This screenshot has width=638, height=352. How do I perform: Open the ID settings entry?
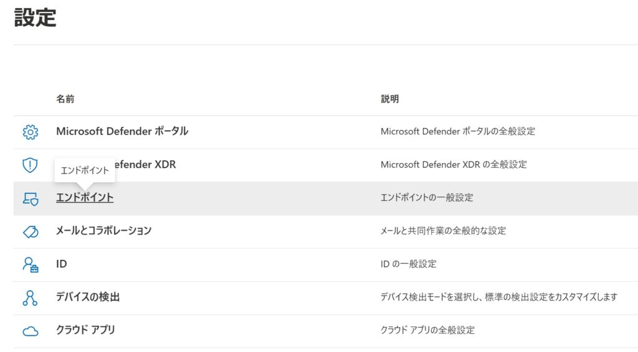tap(62, 264)
